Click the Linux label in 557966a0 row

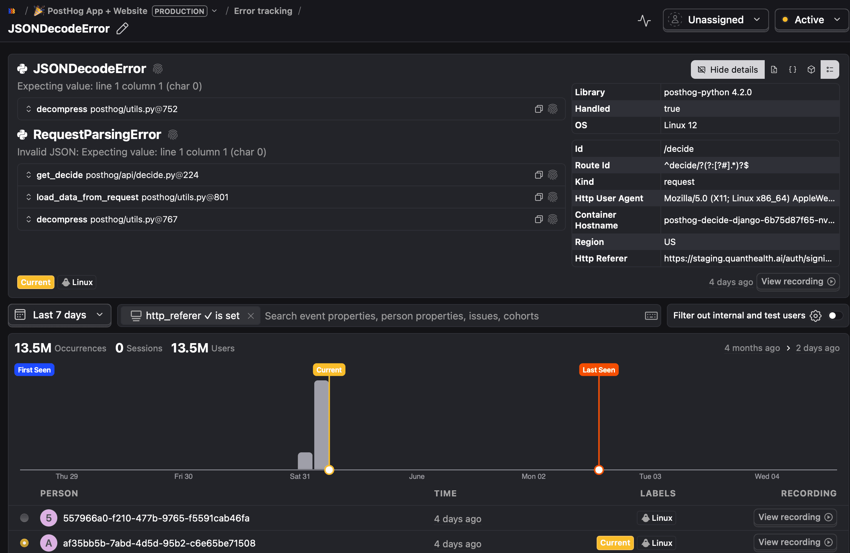coord(656,518)
